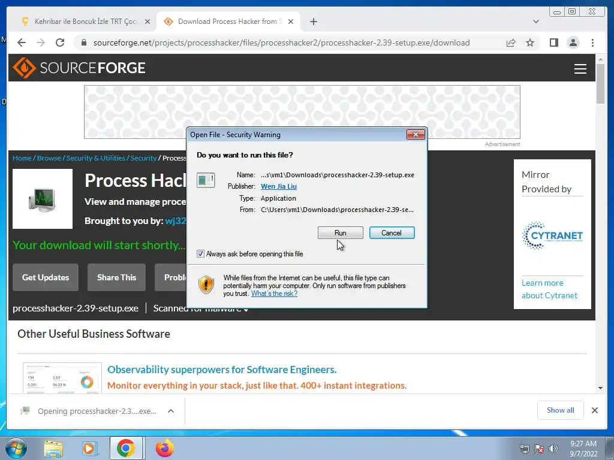This screenshot has width=614, height=460.
Task: Click the SourceForge logo
Action: click(x=79, y=68)
